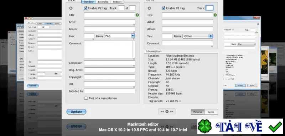Click the V1 Title input field
Image resolution: width=285 pixels, height=136 pixels.
coord(187,15)
